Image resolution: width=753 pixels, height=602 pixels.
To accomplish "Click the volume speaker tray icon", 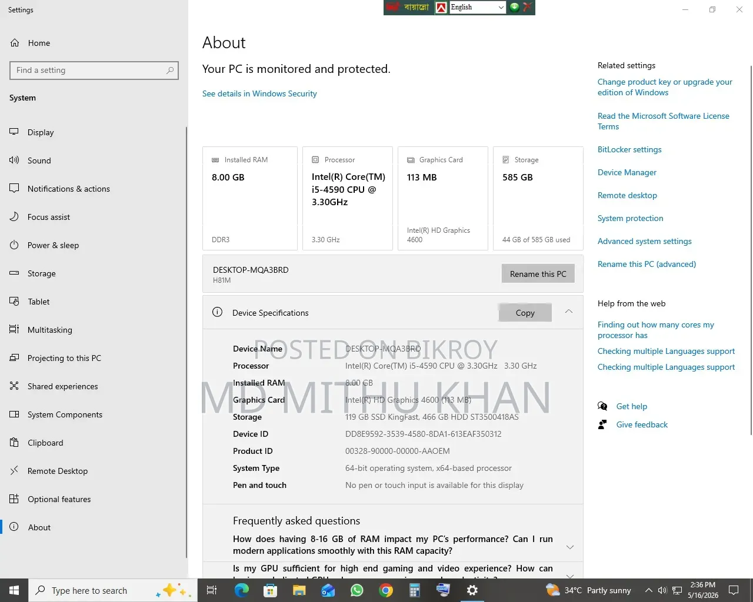I will 662,590.
